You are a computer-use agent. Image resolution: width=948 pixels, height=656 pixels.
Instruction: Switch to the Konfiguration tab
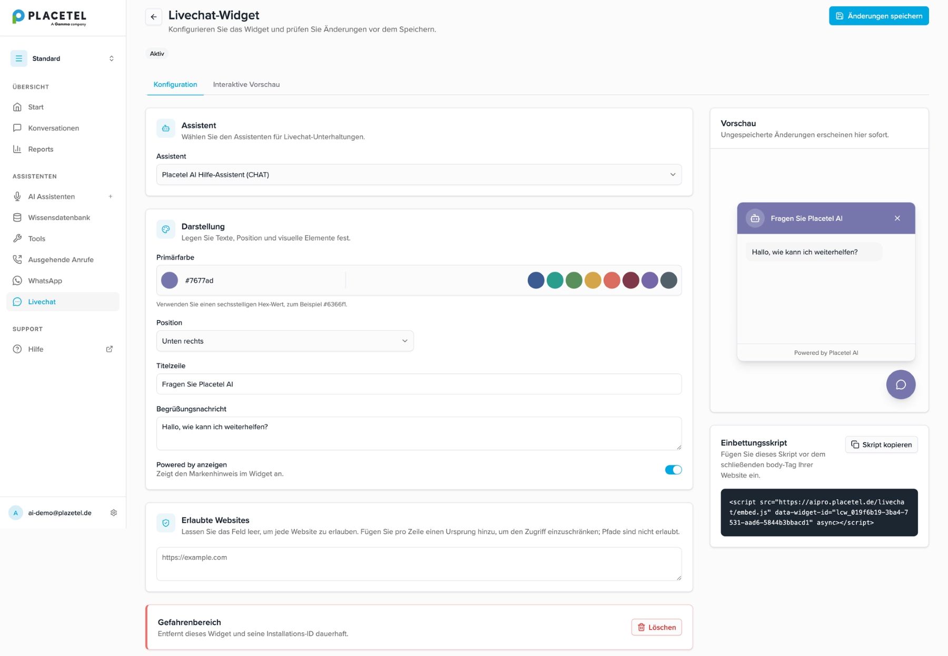[175, 85]
